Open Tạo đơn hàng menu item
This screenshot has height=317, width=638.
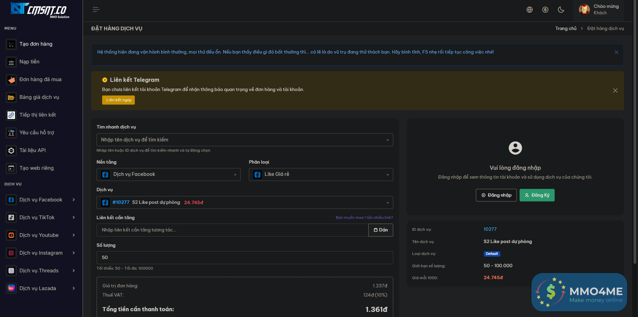tap(36, 44)
